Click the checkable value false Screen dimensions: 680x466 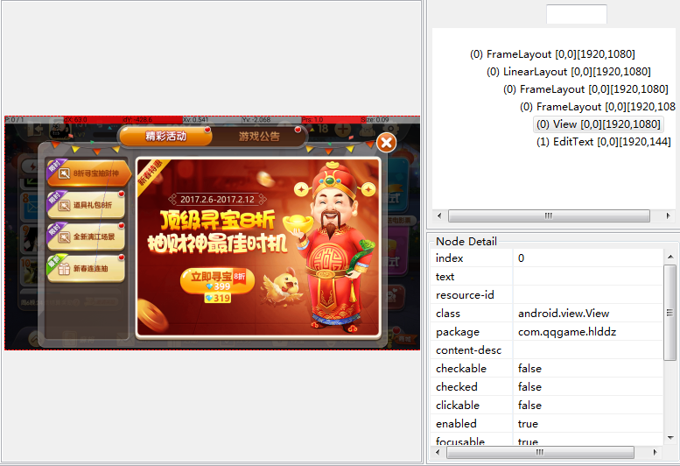529,369
